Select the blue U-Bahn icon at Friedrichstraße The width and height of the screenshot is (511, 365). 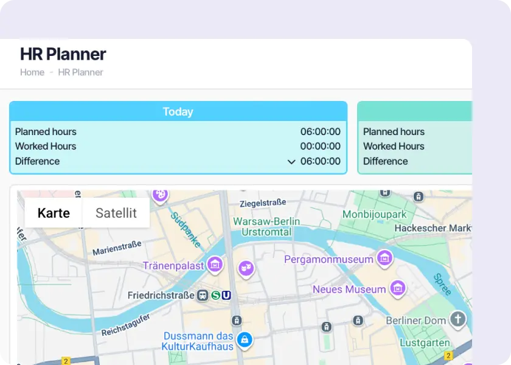coord(226,295)
